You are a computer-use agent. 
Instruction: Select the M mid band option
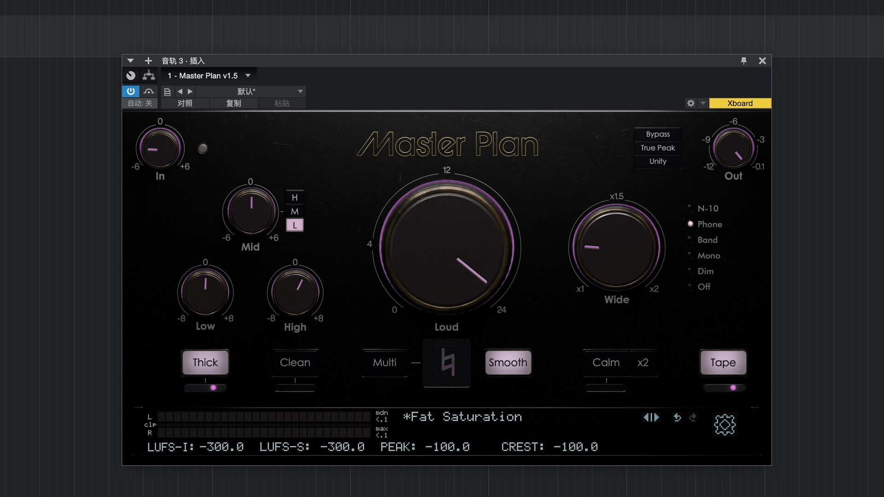click(295, 211)
